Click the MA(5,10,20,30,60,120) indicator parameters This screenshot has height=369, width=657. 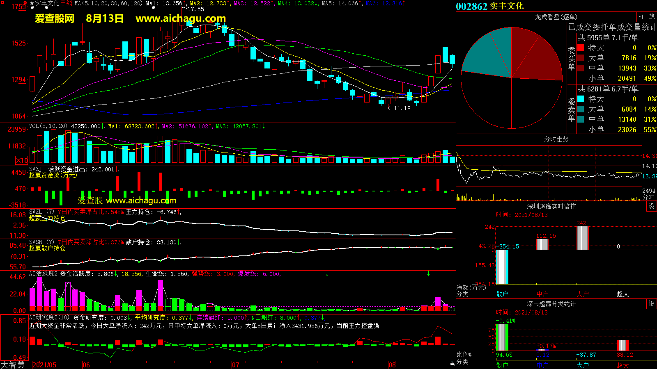point(108,3)
